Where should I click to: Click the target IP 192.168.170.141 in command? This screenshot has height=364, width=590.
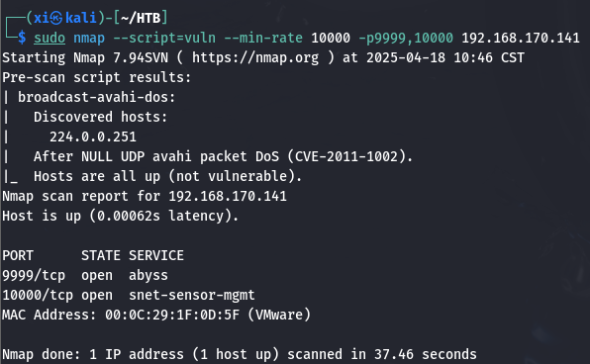coord(521,38)
